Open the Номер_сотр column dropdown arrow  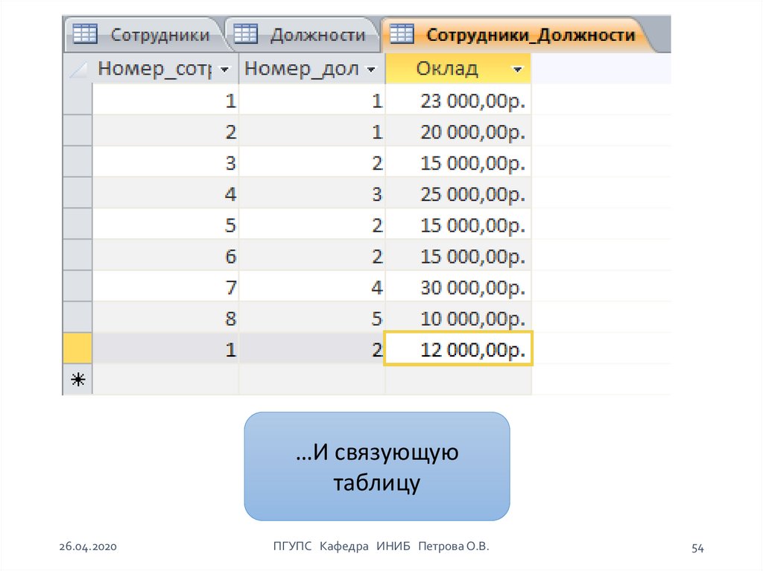(x=226, y=70)
